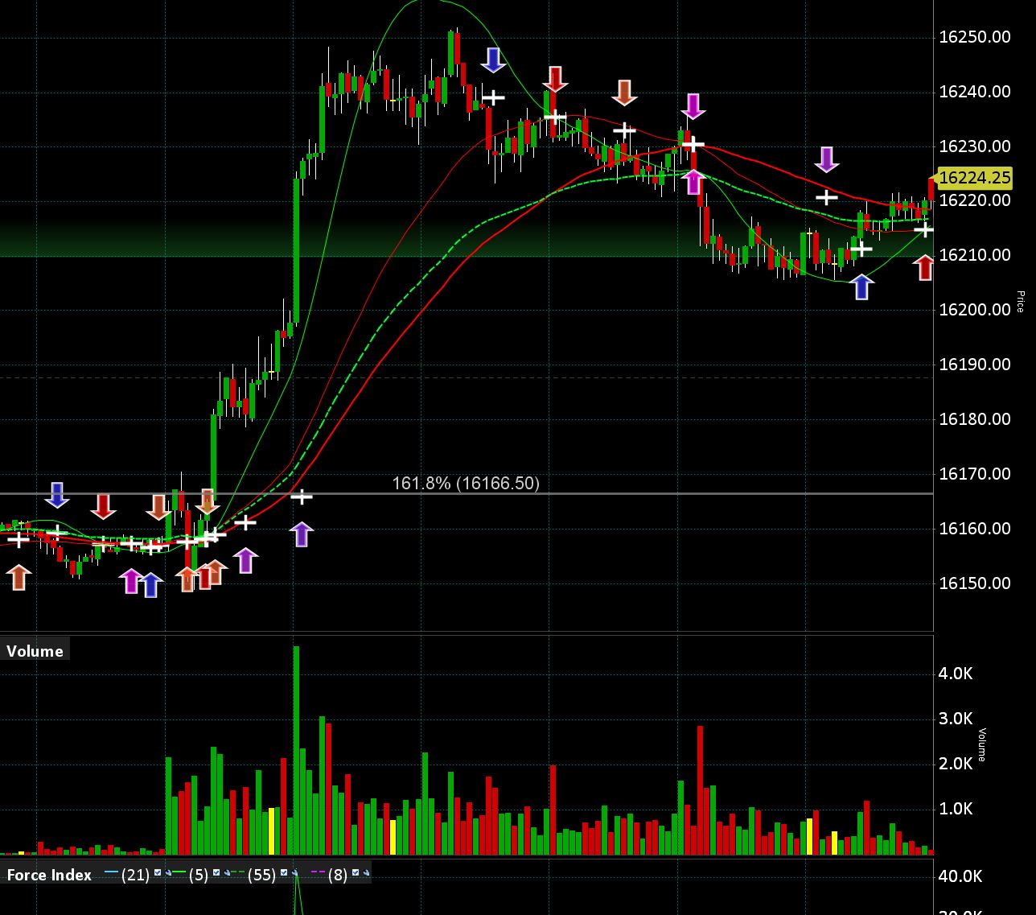Toggle the Force Index (5) checkbox
Image resolution: width=1036 pixels, height=915 pixels.
(x=216, y=873)
